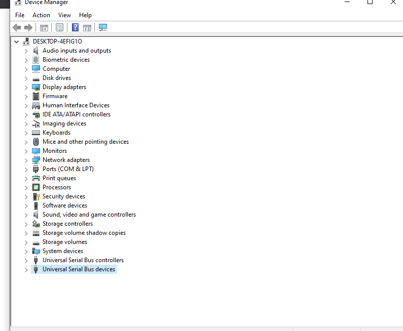
Task: Expand the Computer category chevron
Action: pos(26,69)
